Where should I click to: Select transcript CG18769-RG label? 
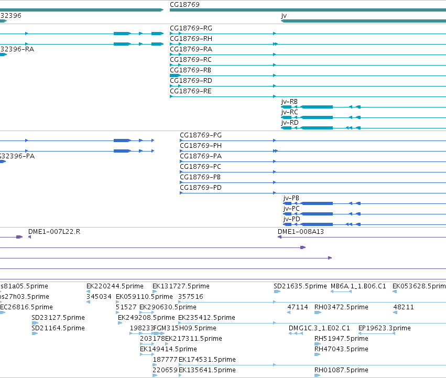coord(191,28)
